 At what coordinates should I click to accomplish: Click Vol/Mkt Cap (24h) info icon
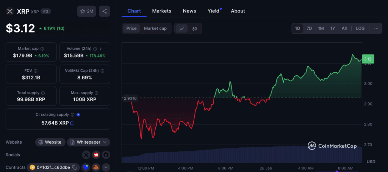tap(102, 71)
